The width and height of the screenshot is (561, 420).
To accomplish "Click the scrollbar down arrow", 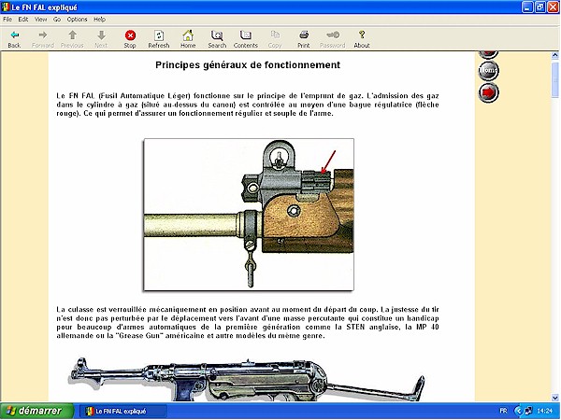I will click(555, 398).
